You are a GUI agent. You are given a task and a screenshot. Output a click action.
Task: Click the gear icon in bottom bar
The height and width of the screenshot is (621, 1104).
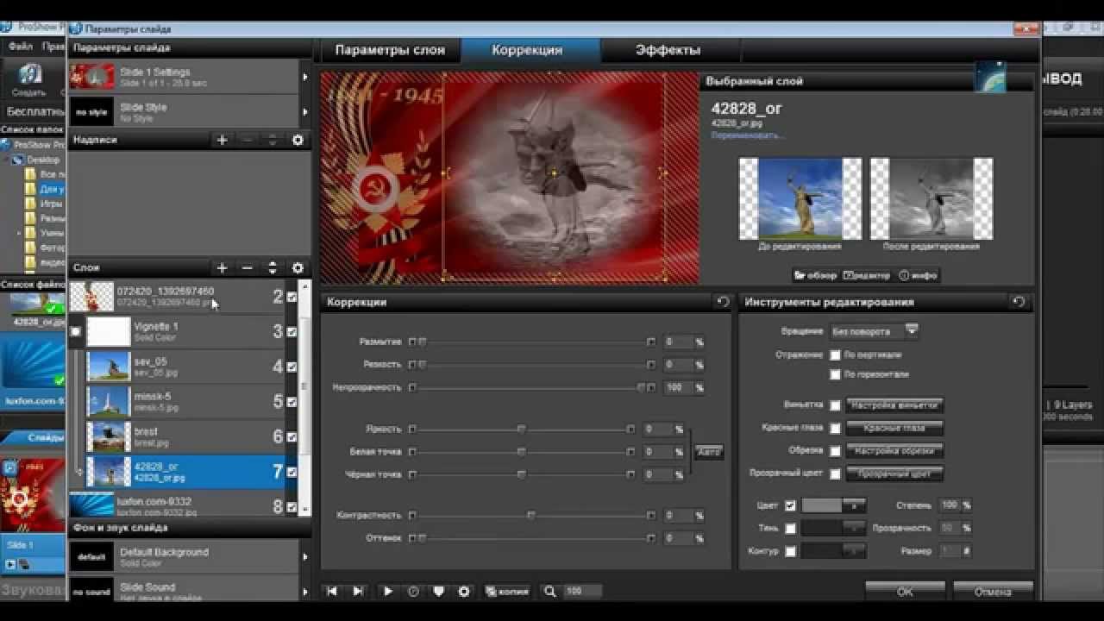click(464, 592)
